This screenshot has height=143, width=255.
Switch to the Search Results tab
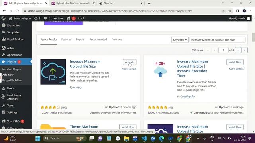(x=49, y=39)
